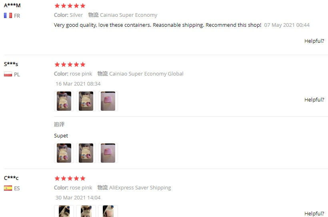Click the five-star rating on C***c's review

coord(70,178)
